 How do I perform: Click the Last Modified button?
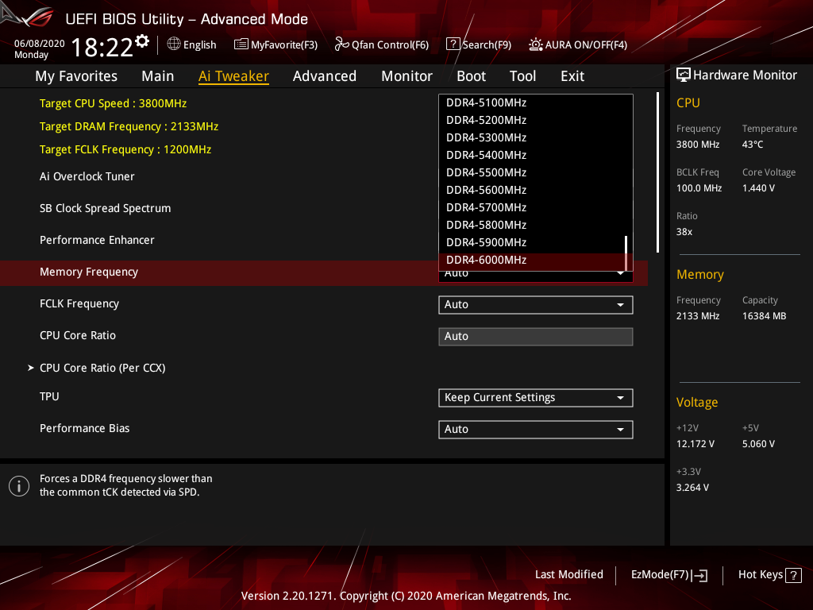point(568,575)
